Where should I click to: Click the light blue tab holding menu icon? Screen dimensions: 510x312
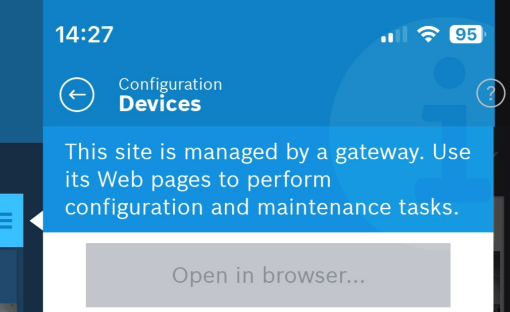pyautogui.click(x=12, y=220)
